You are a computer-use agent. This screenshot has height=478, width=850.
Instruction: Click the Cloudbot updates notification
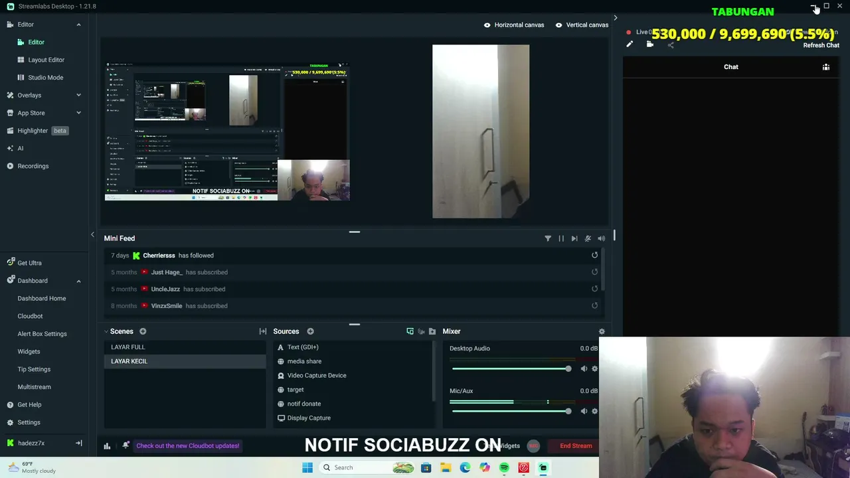[187, 445]
